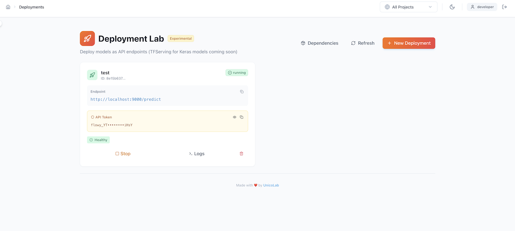Click the circular Refresh arrows icon
The height and width of the screenshot is (231, 515).
(353, 43)
